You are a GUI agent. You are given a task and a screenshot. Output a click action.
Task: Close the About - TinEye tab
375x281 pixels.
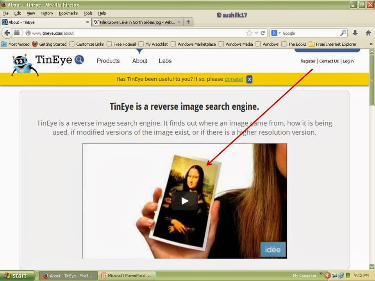(87, 22)
